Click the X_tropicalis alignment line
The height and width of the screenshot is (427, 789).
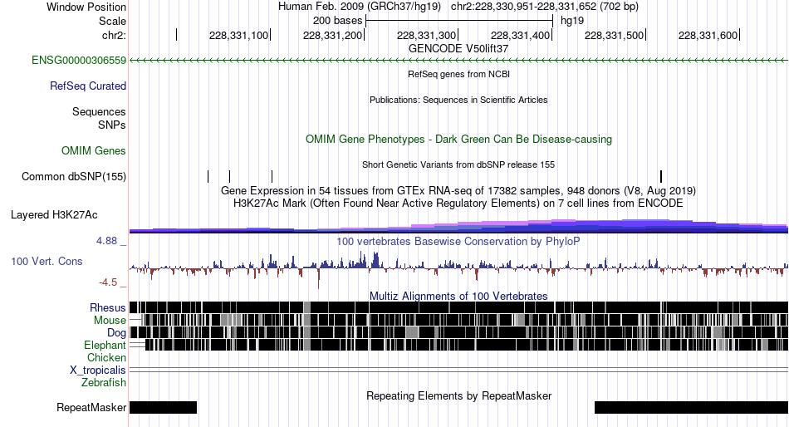click(458, 371)
